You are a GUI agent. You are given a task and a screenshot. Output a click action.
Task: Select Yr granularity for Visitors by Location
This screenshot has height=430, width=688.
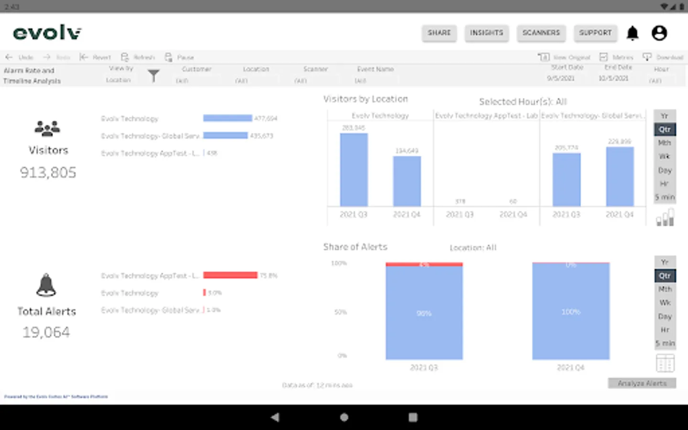[x=665, y=116]
